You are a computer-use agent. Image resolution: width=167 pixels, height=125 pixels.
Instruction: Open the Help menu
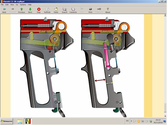click(30, 4)
